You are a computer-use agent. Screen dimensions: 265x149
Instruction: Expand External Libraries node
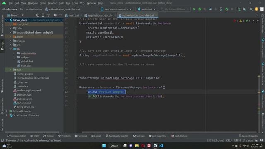[7, 111]
